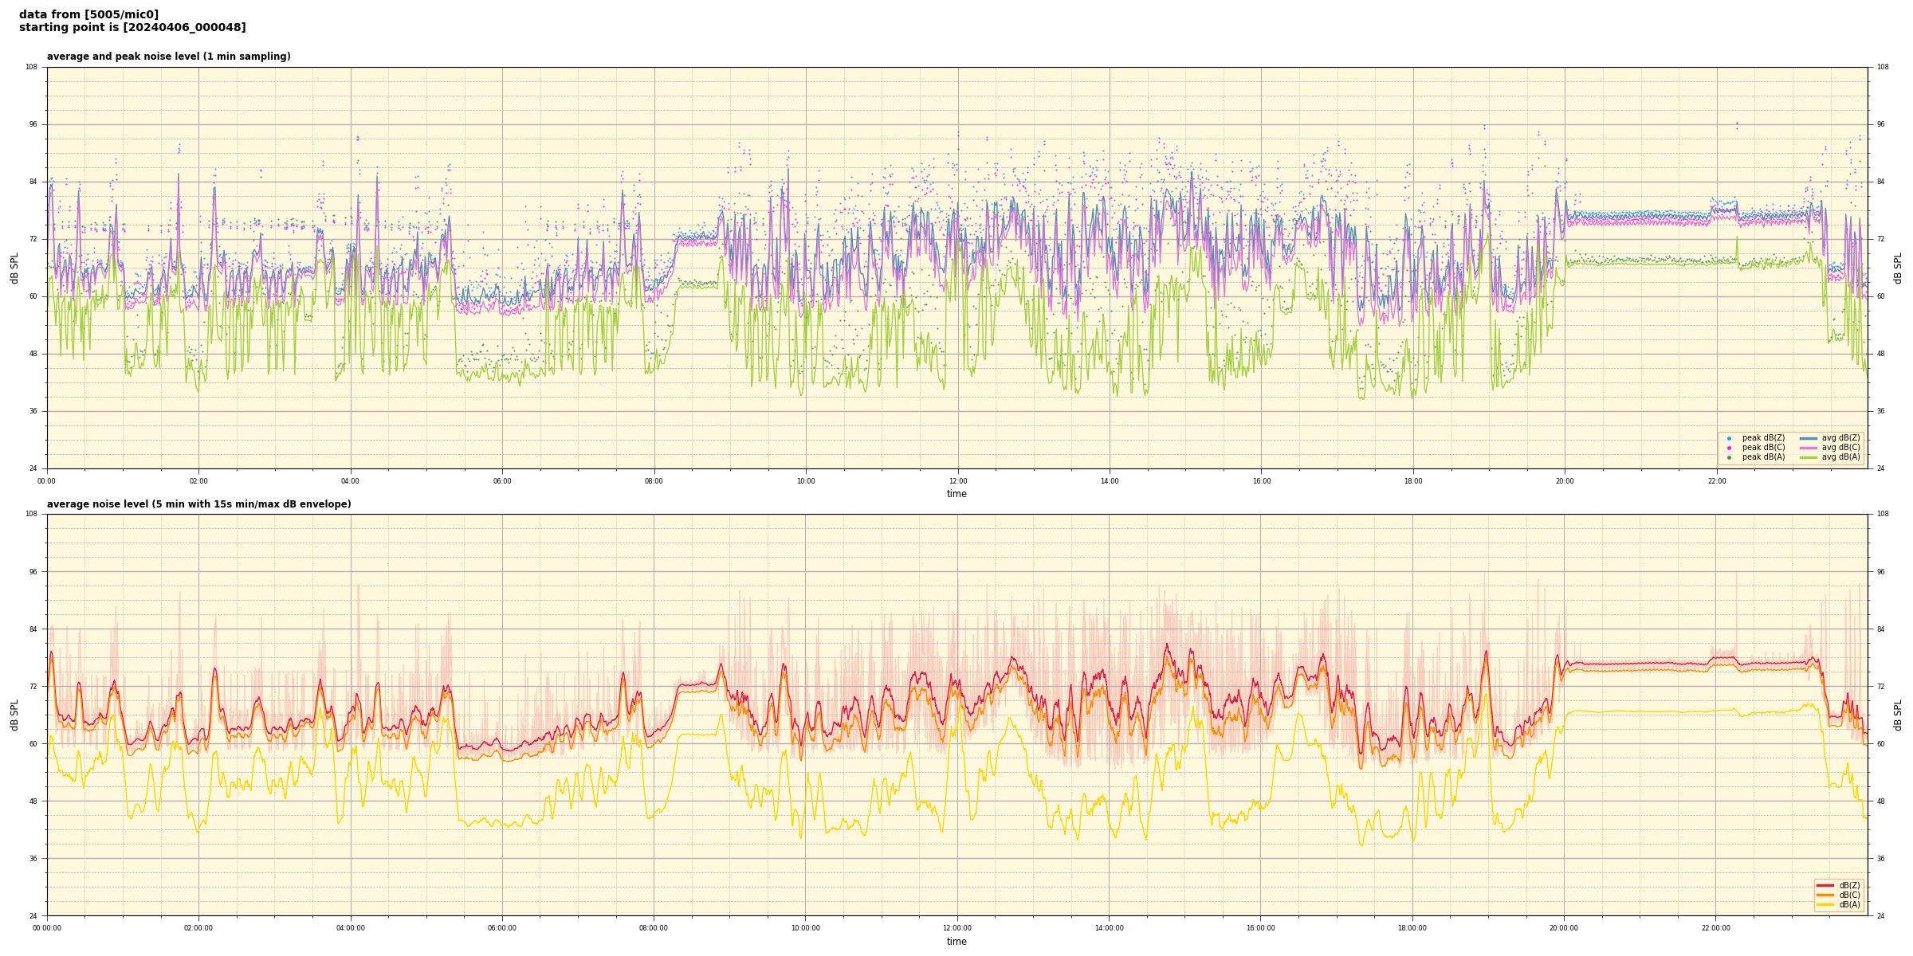This screenshot has width=1913, height=956.
Task: Click the 12:00 tick on top chart
Action: pos(957,481)
